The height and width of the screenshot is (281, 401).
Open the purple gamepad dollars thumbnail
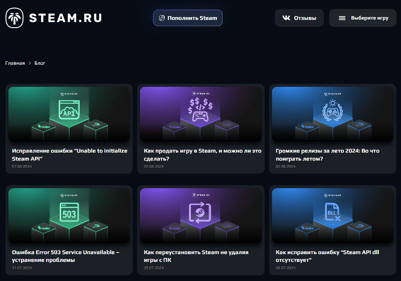(x=201, y=114)
